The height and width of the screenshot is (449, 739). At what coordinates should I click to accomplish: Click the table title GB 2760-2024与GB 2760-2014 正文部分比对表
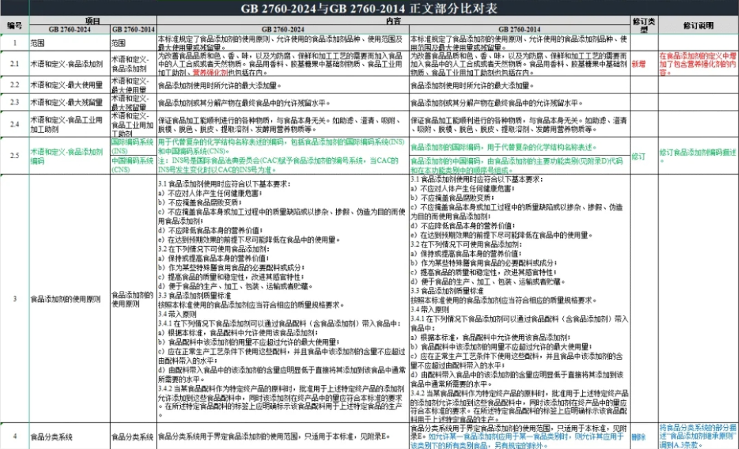(x=369, y=8)
